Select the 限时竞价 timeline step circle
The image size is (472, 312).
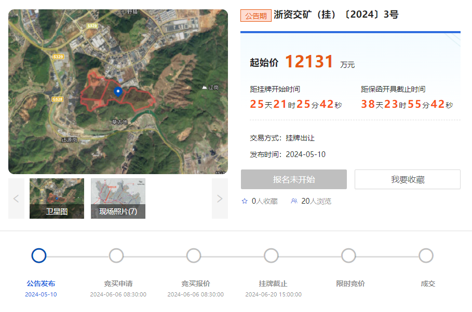point(348,256)
